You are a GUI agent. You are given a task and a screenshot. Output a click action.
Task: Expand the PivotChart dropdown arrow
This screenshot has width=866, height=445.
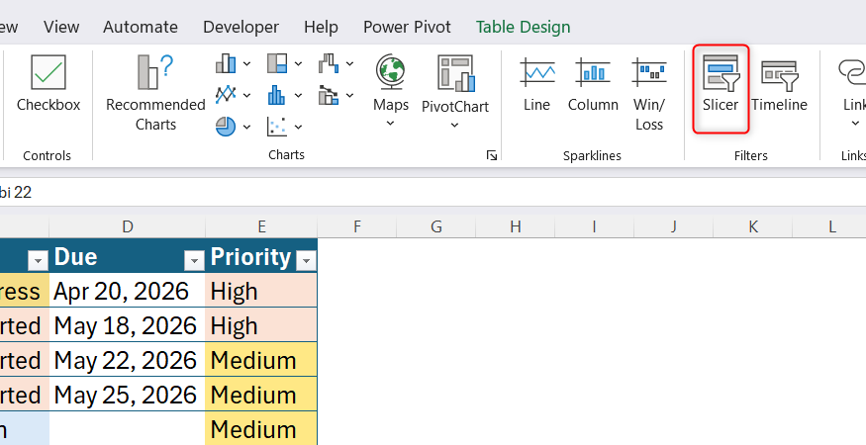coord(454,126)
